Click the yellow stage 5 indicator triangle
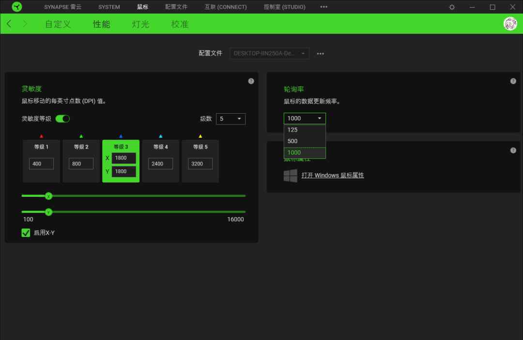The width and height of the screenshot is (523, 340). pyautogui.click(x=200, y=136)
